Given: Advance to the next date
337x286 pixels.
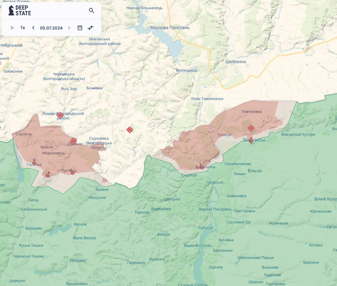Looking at the screenshot, I should point(69,28).
